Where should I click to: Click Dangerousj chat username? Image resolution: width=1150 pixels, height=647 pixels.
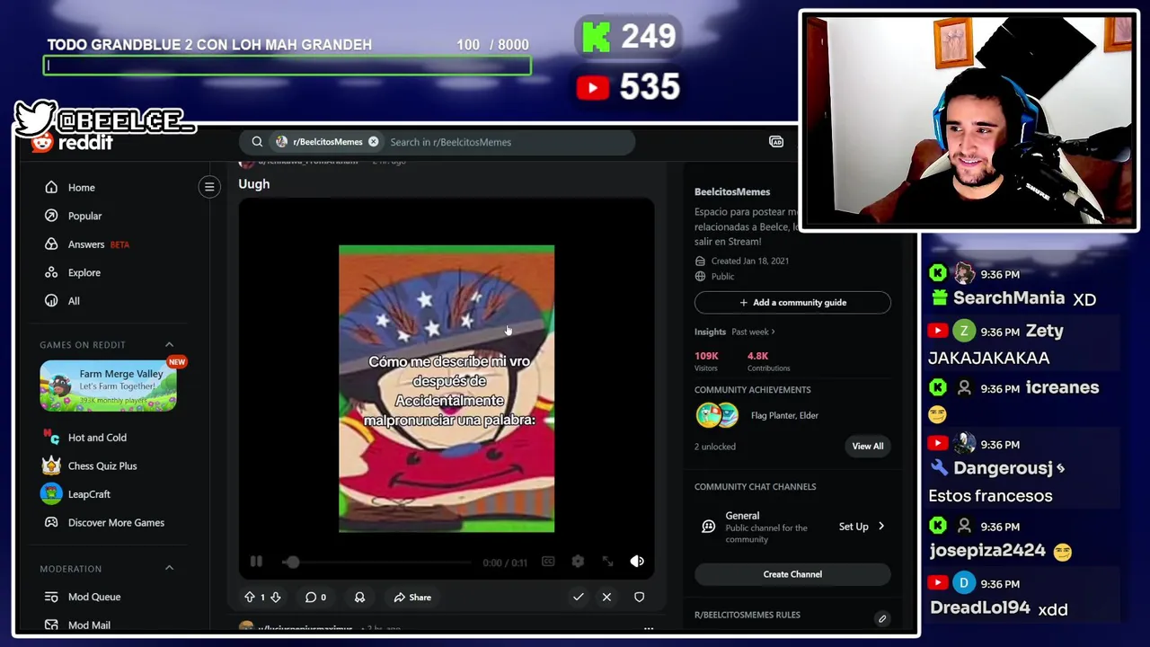click(x=1003, y=468)
